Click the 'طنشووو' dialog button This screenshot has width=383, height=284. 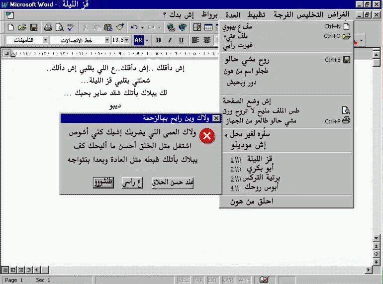pos(103,183)
